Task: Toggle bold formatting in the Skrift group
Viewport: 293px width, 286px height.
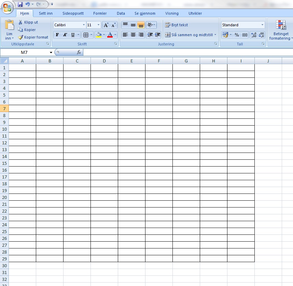Action: click(x=57, y=34)
